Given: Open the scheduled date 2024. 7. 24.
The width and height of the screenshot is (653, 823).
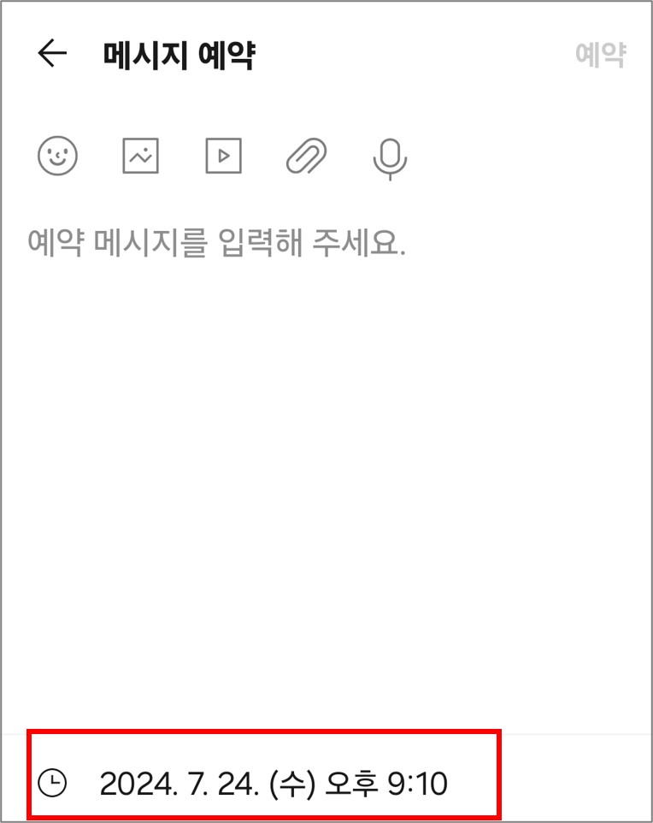Looking at the screenshot, I should click(179, 784).
